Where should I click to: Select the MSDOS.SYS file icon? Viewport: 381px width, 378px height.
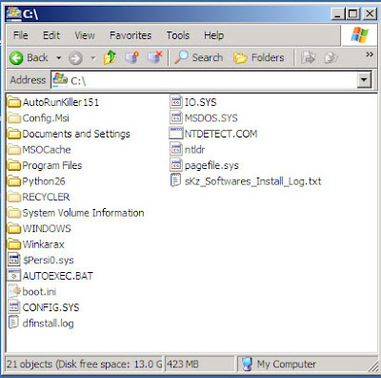176,117
